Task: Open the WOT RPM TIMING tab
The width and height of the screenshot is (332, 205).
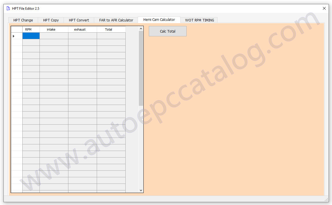Action: (x=199, y=20)
